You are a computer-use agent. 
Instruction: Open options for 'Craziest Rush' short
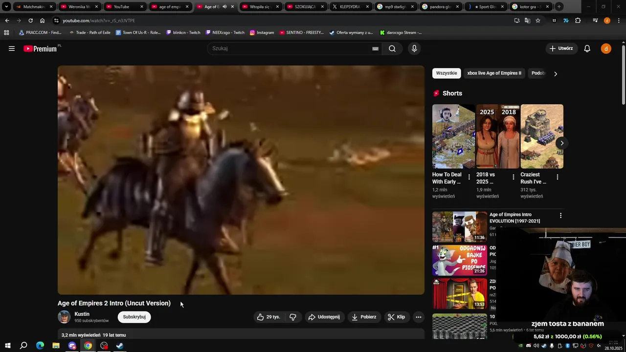tap(557, 177)
